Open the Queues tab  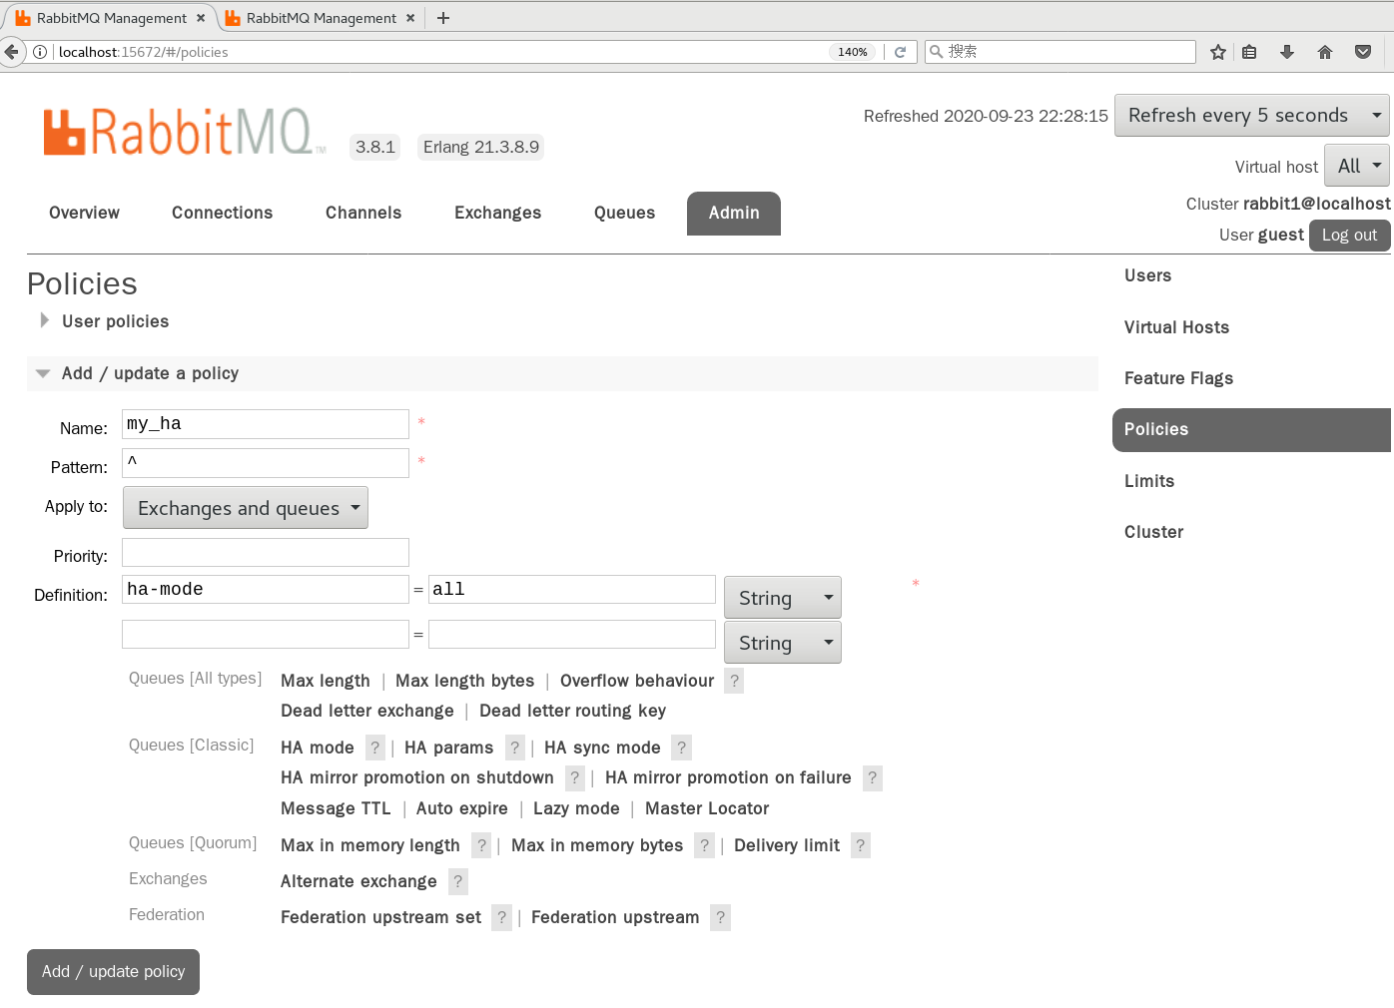(624, 213)
